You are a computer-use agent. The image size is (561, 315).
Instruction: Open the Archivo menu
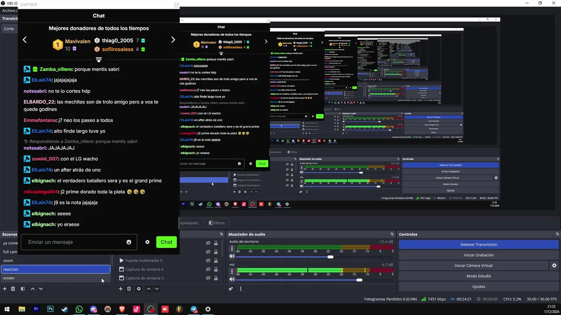coord(9,10)
